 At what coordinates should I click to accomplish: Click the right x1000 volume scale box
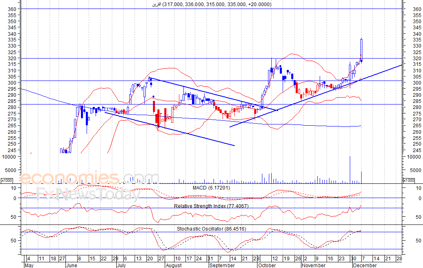click(x=408, y=180)
